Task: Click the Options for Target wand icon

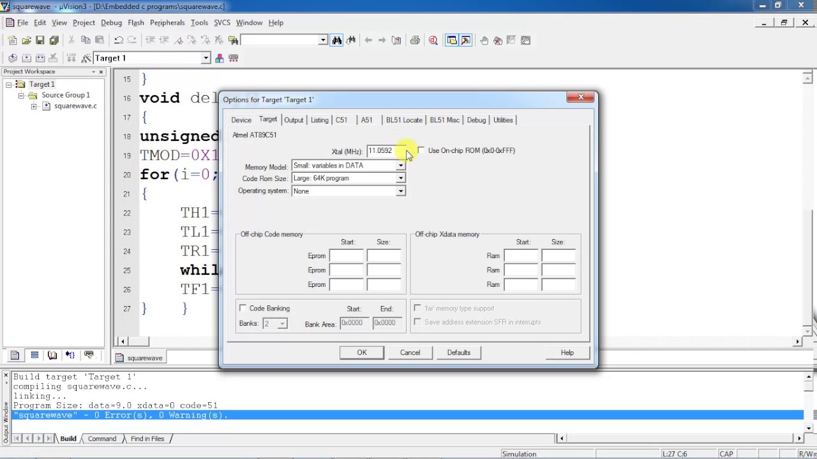Action: (86, 58)
